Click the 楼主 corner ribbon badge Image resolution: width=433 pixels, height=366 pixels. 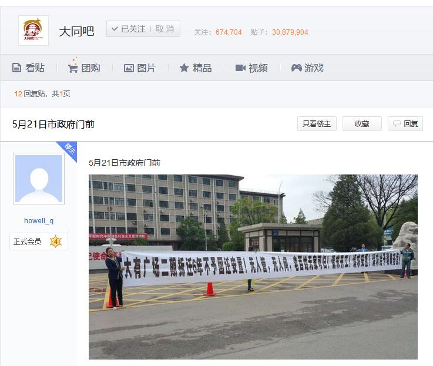click(68, 150)
